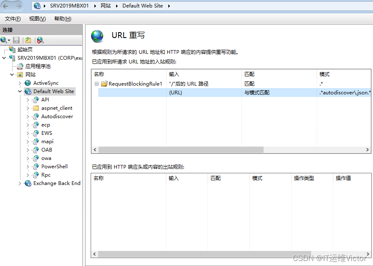
Task: Click the sites folder icon
Action: point(20,74)
